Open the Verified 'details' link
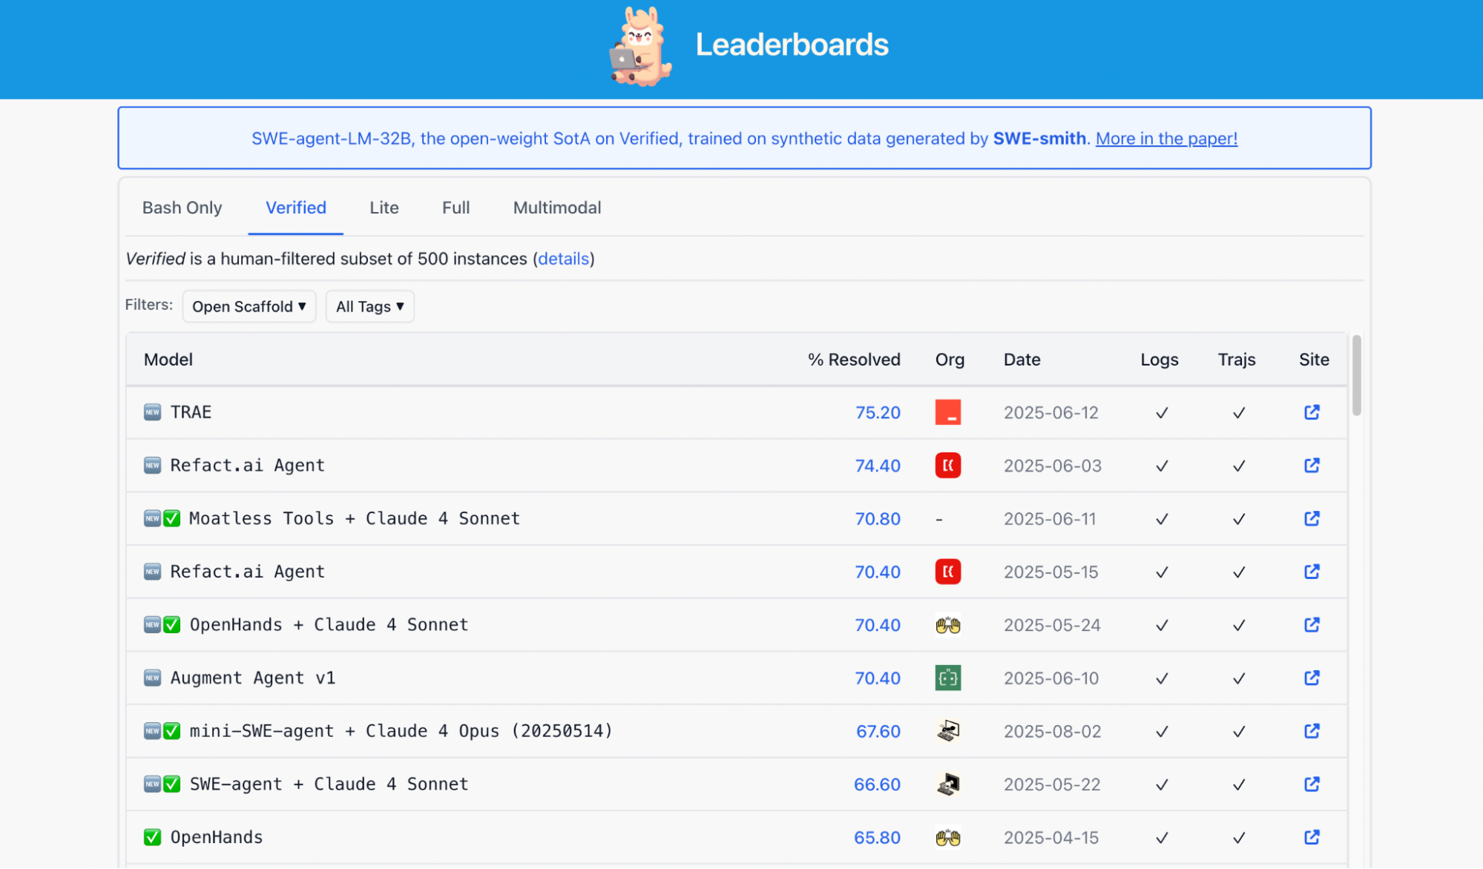Image resolution: width=1483 pixels, height=869 pixels. [x=563, y=259]
